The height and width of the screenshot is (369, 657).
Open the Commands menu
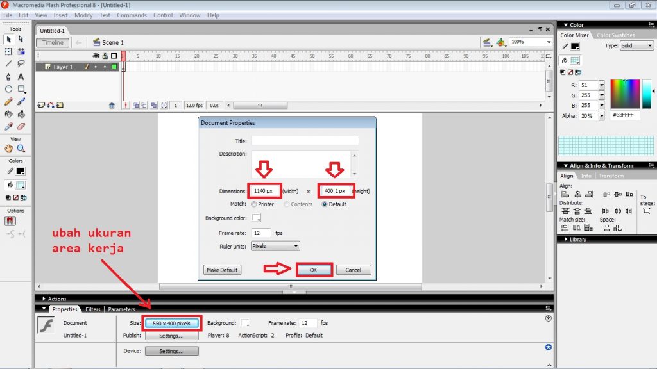[132, 15]
